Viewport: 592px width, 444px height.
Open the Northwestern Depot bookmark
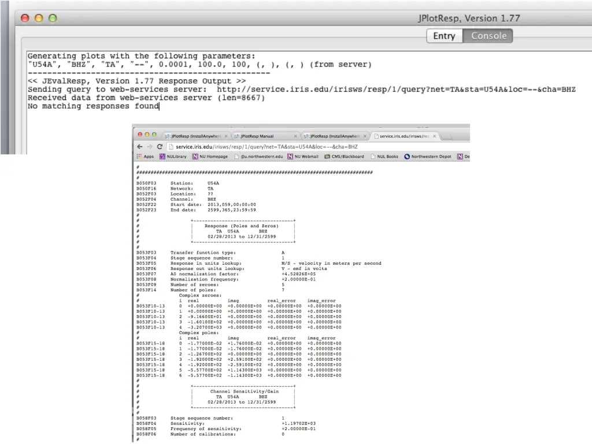(x=428, y=157)
